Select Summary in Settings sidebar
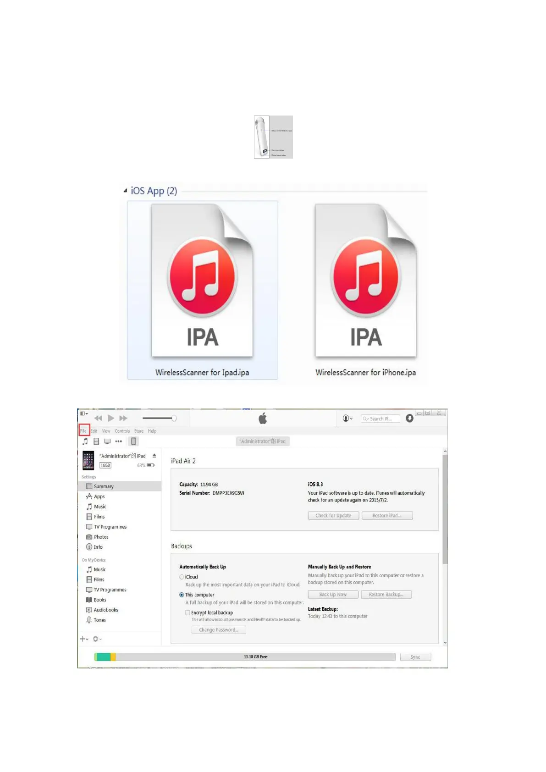The image size is (546, 772). (x=120, y=486)
